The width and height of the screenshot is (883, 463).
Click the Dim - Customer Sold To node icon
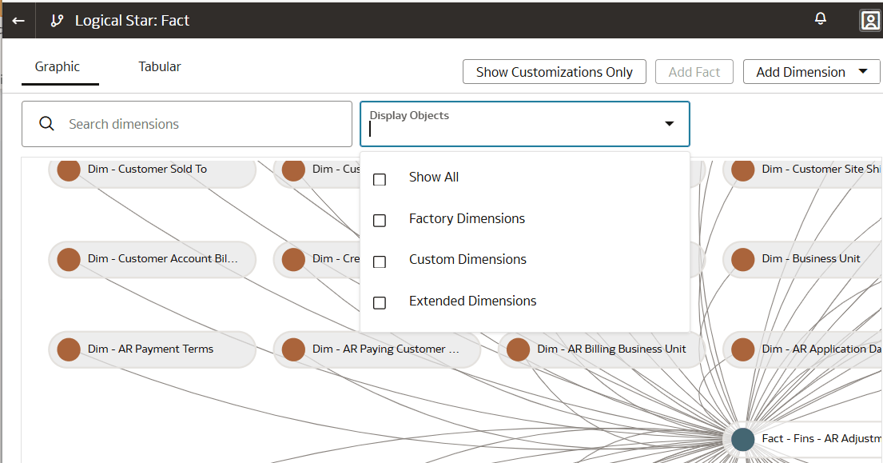tap(68, 169)
